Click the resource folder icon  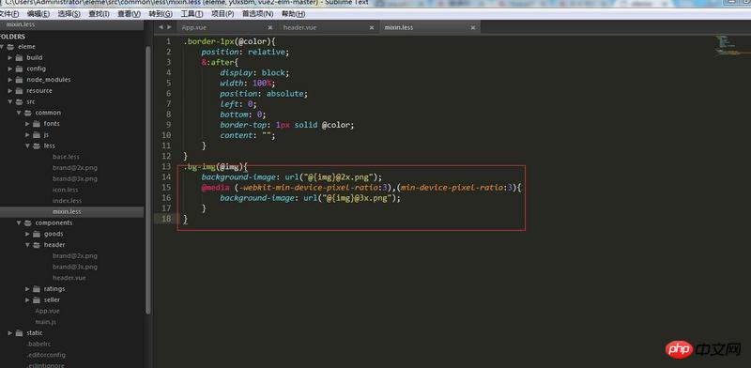19,91
